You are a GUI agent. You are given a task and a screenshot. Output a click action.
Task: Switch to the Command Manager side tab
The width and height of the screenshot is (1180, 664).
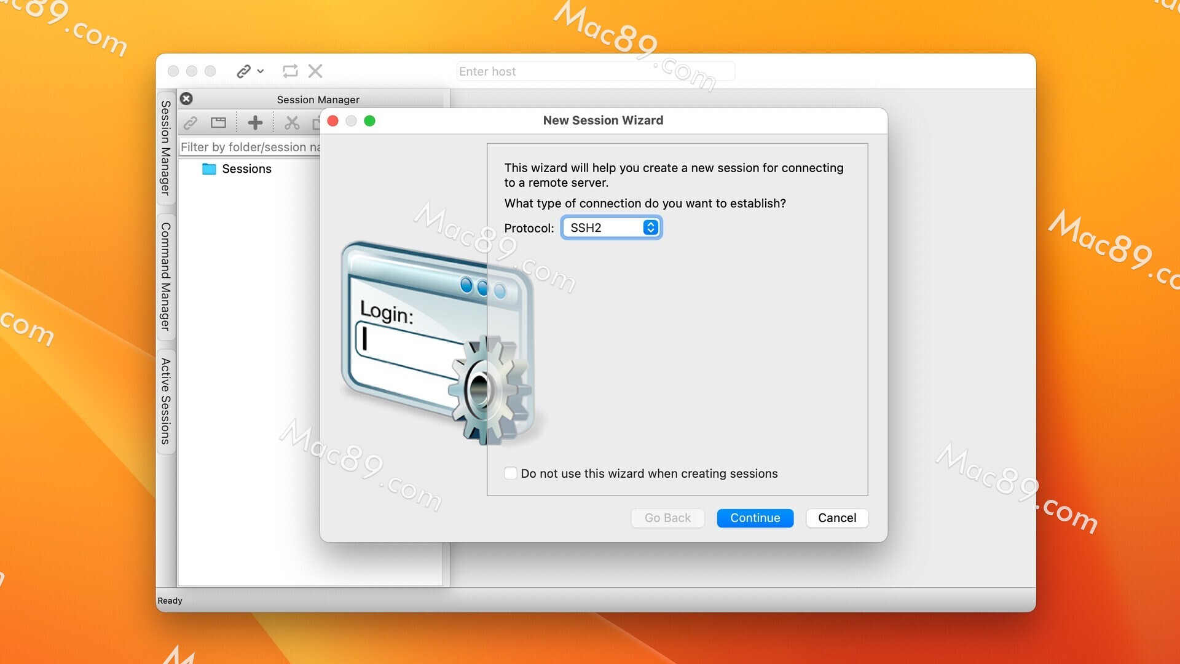(165, 277)
